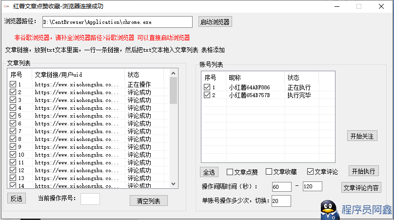Click the article list scroll down arrow
This screenshot has height=220, width=394.
173,184
